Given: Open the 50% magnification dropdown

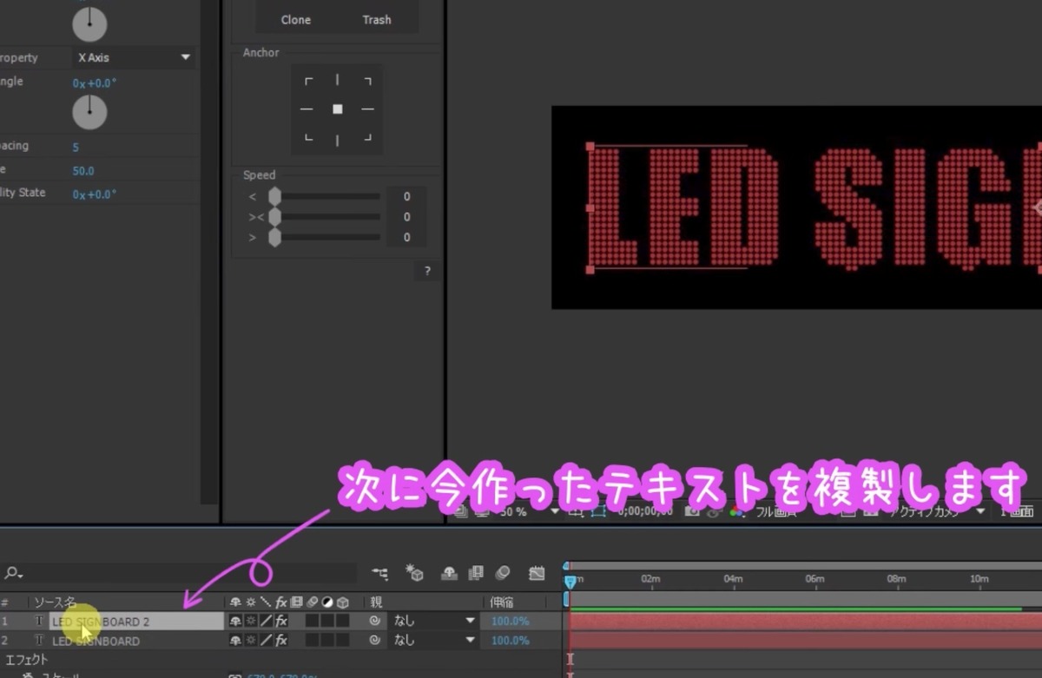Looking at the screenshot, I should [x=521, y=511].
